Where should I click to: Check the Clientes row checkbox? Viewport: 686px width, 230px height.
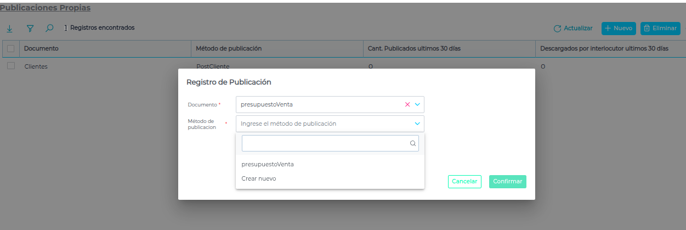click(x=10, y=66)
